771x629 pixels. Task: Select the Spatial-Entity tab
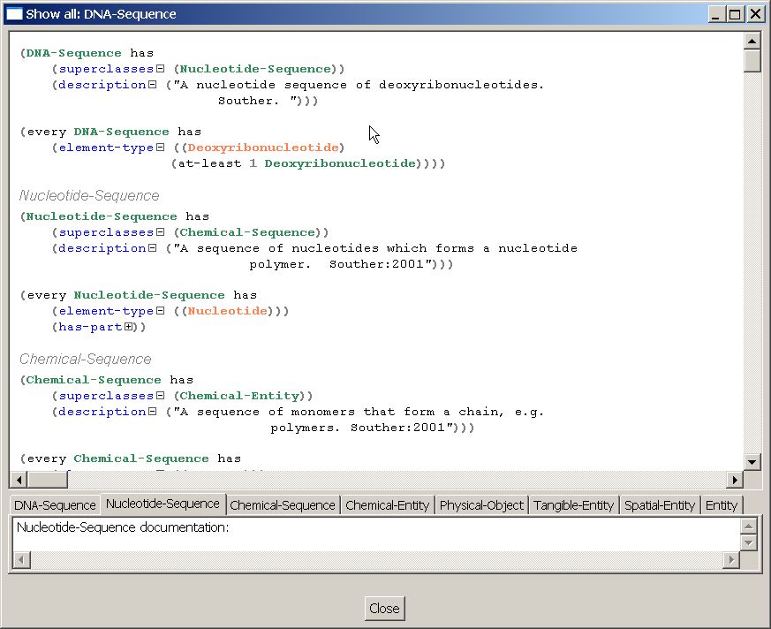(x=659, y=505)
